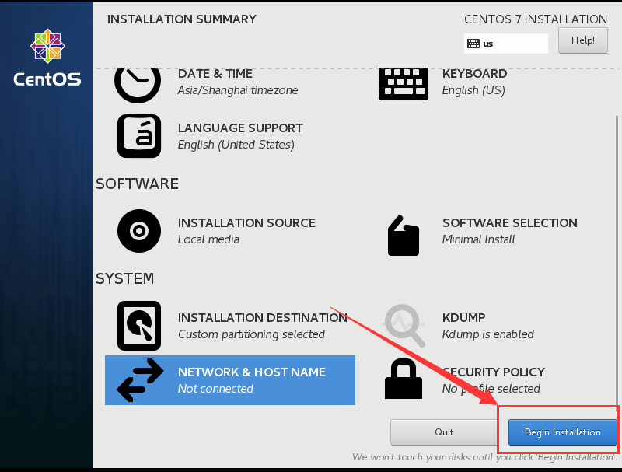The height and width of the screenshot is (472, 622).
Task: Click Begin Installation button
Action: [x=562, y=432]
